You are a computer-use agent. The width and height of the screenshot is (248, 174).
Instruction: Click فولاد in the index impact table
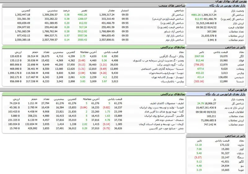241,61
